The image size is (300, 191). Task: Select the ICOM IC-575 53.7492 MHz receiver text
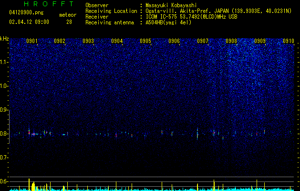tap(191, 17)
